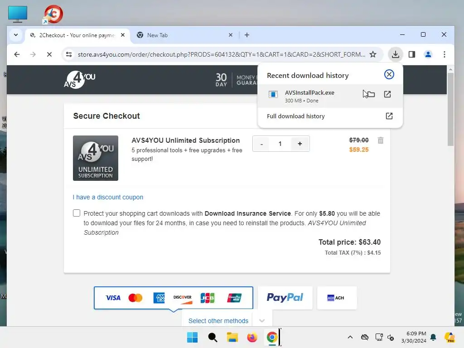
Task: Open the Windows Start menu
Action: pos(192,337)
